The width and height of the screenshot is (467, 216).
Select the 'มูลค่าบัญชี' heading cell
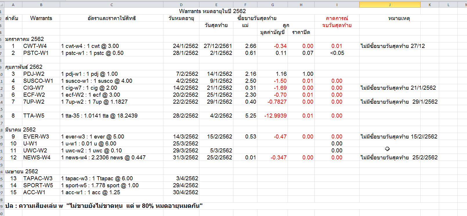click(273, 32)
